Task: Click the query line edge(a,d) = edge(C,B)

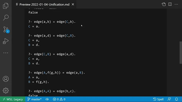Action: click(x=52, y=36)
